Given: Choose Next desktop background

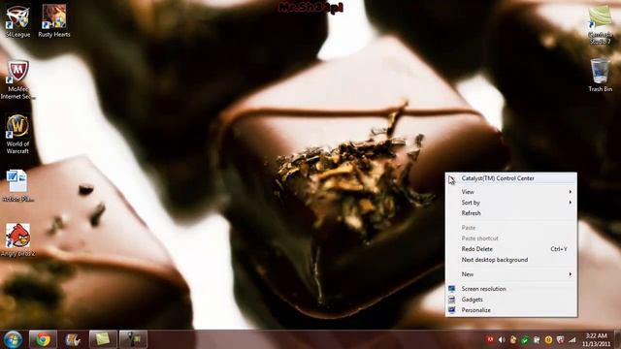Looking at the screenshot, I should [x=511, y=260].
